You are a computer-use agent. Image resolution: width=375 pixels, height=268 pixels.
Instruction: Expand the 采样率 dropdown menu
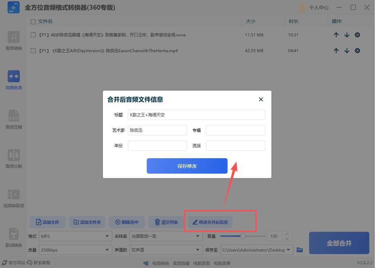166,236
